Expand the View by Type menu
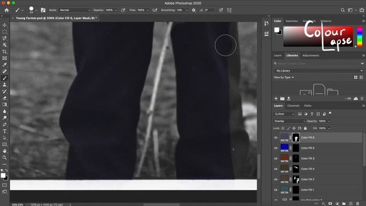 pos(284,77)
